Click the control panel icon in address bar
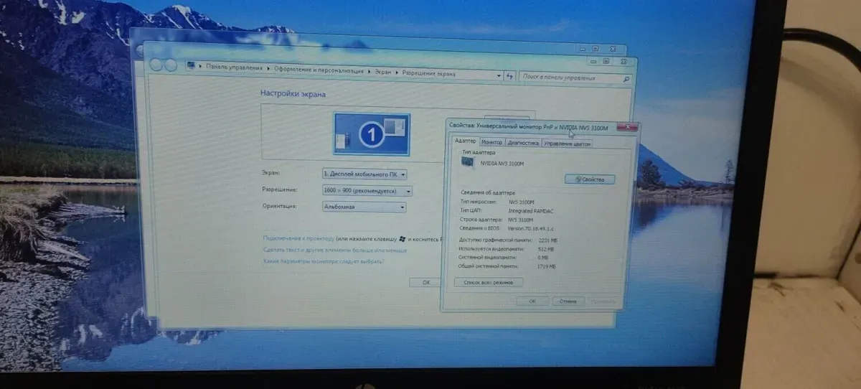The width and height of the screenshot is (861, 389). [x=191, y=67]
